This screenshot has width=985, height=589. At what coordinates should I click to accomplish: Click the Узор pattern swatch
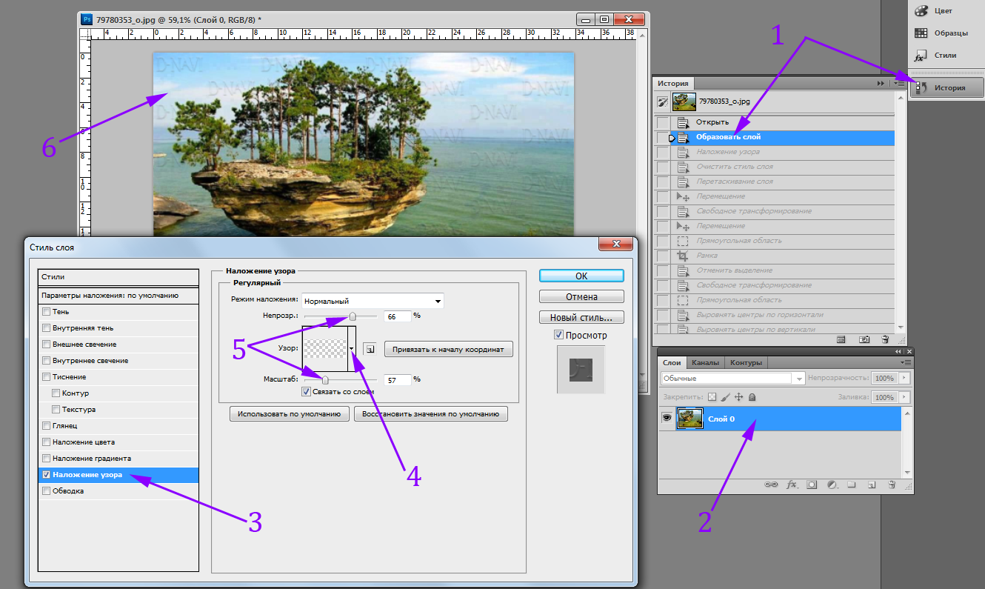324,349
